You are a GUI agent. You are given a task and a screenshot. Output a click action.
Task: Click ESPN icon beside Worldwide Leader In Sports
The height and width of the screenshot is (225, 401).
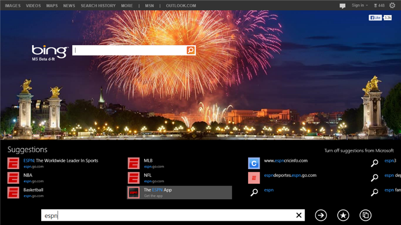pos(13,163)
